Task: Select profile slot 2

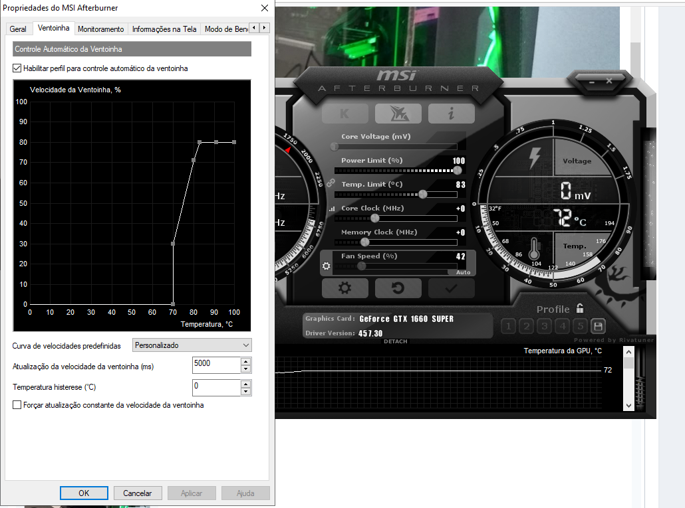Action: tap(527, 326)
